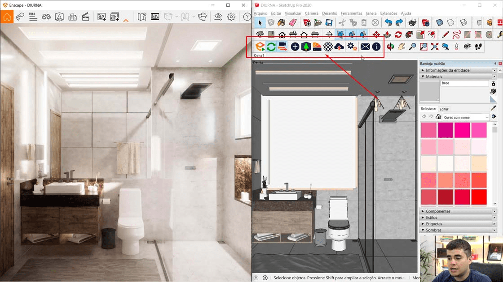Select the Orbit tool
503x282 pixels.
tap(390, 47)
